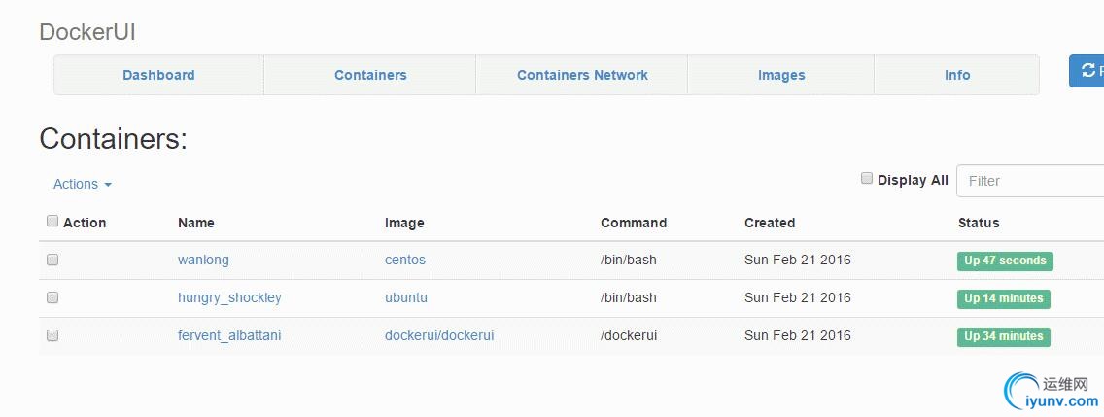Select the Info tab

957,75
